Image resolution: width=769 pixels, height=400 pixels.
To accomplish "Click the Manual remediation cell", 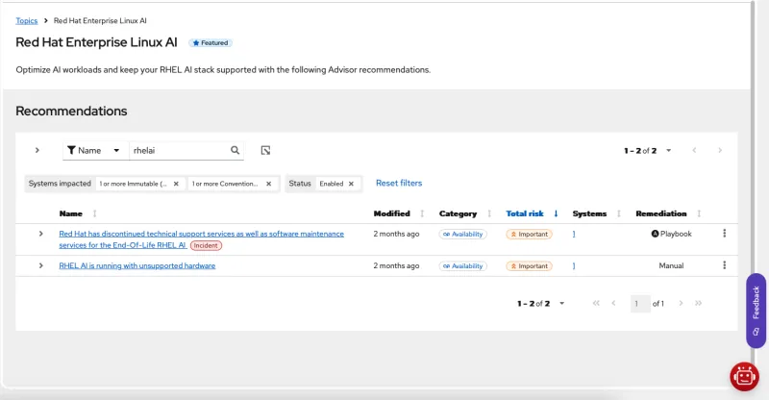I will tap(671, 265).
